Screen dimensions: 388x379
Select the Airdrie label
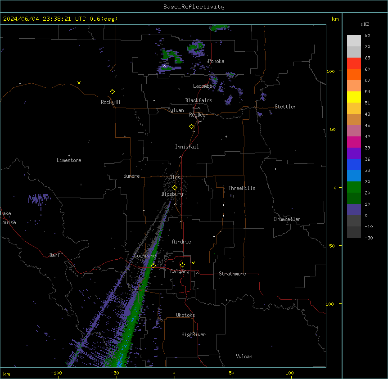coord(181,242)
